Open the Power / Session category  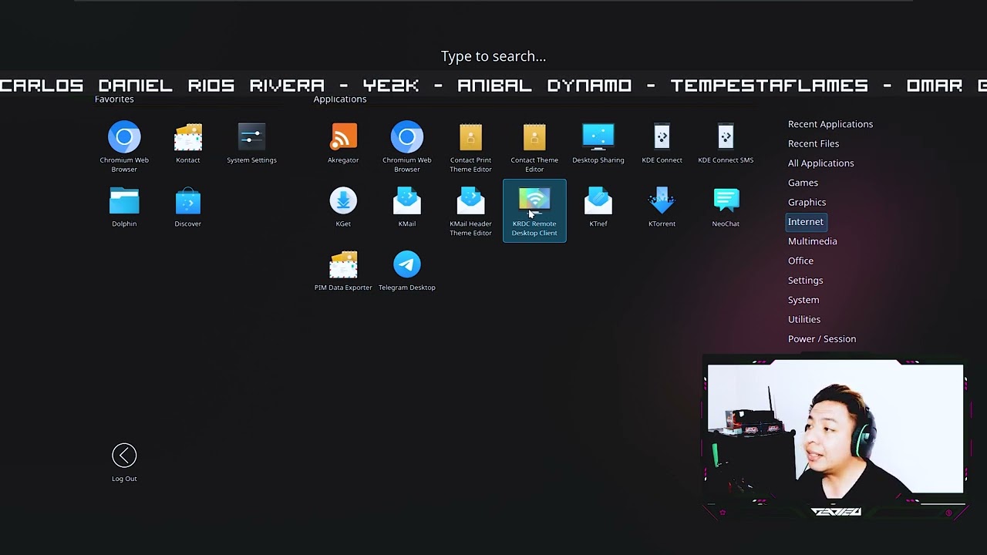click(821, 339)
